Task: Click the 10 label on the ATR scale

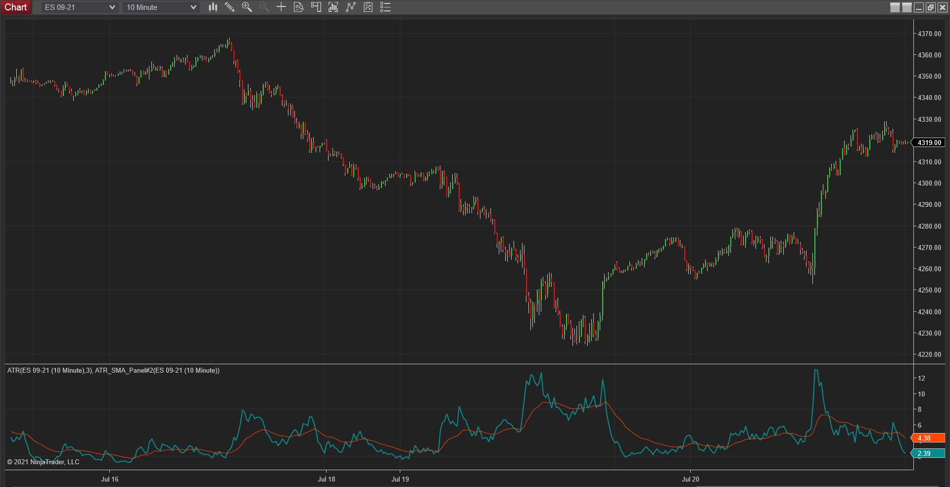Action: click(x=921, y=394)
